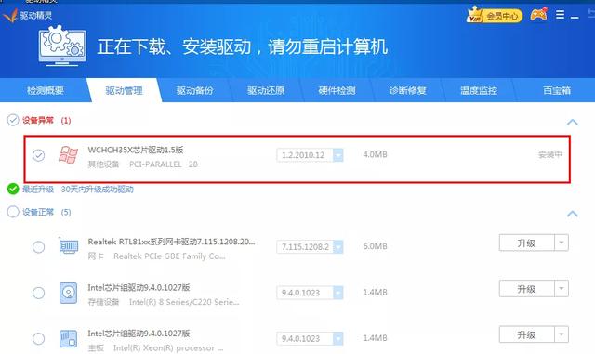Open version dropdown 1.2.2010.12
The image size is (595, 354).
337,155
